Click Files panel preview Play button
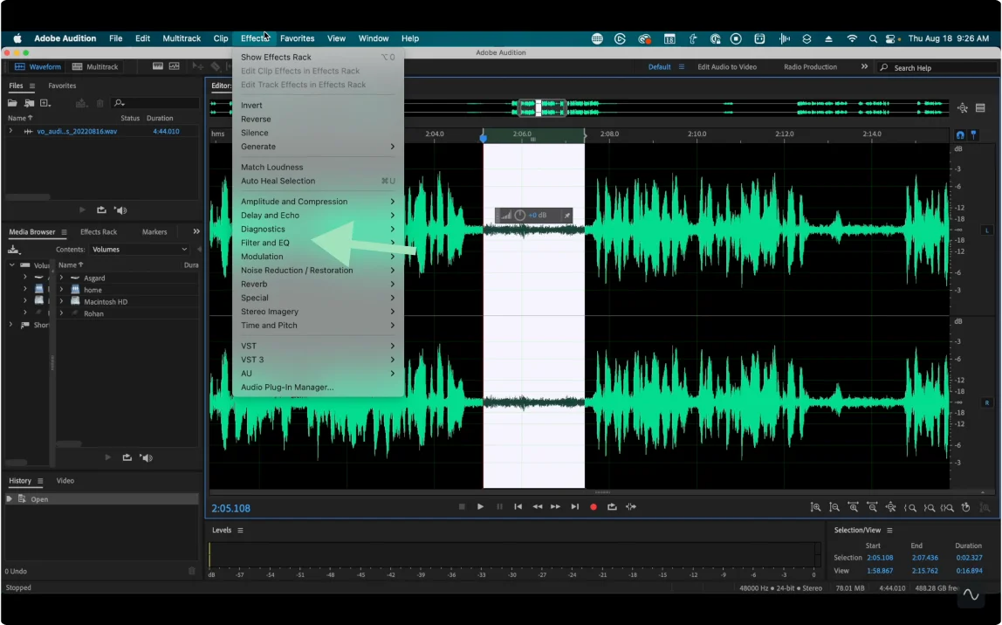1002x625 pixels. click(82, 210)
